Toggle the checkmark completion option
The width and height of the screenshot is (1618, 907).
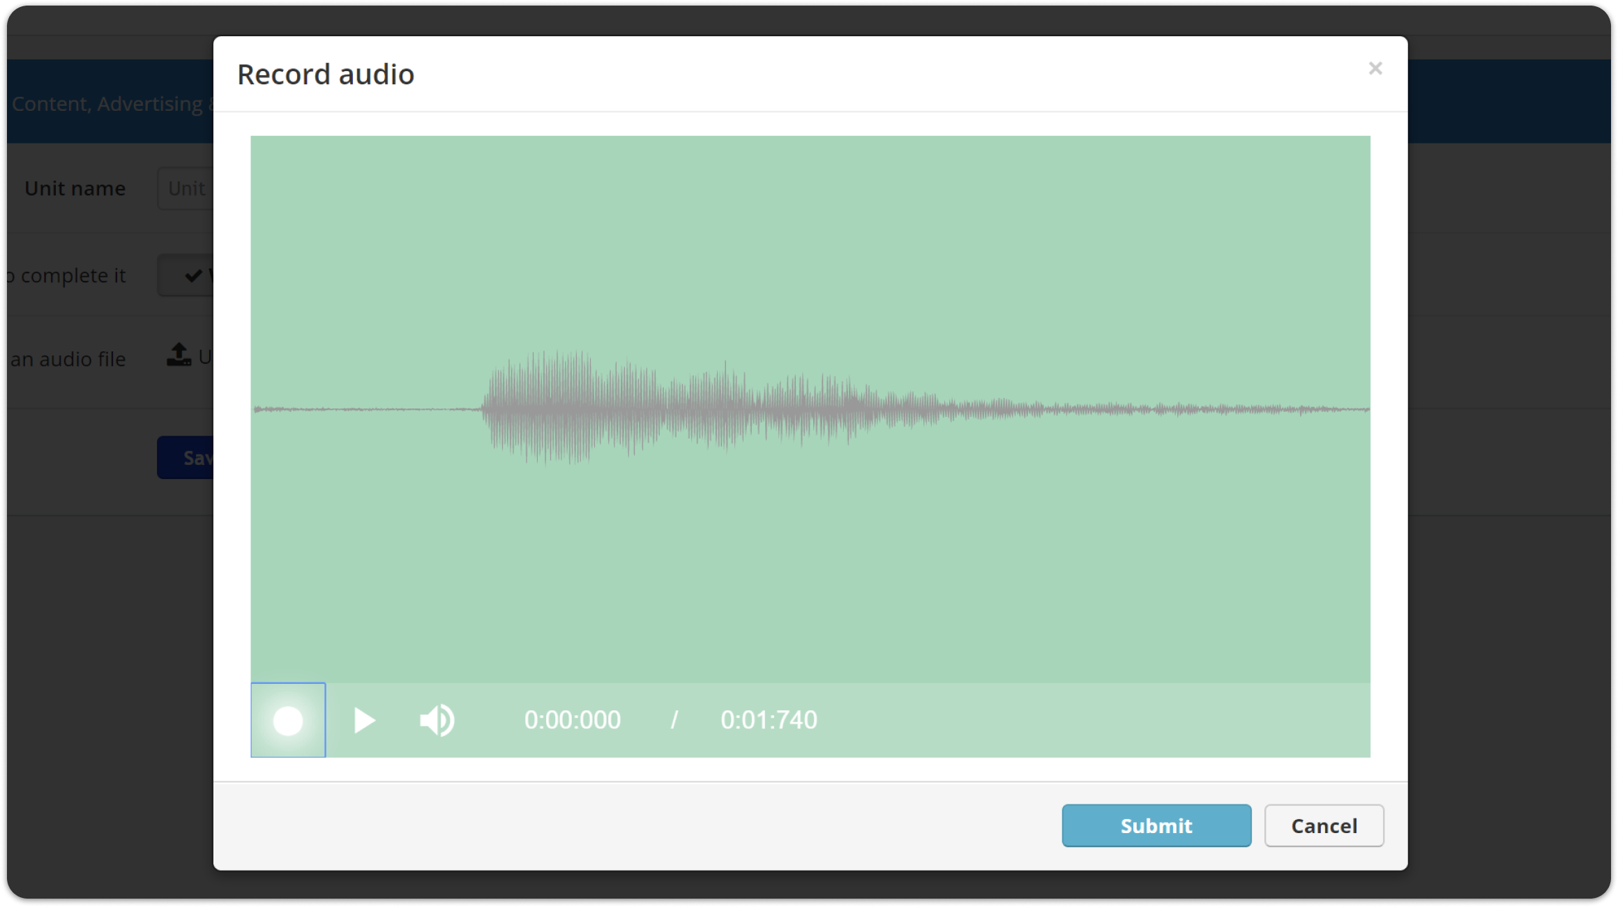pyautogui.click(x=186, y=275)
